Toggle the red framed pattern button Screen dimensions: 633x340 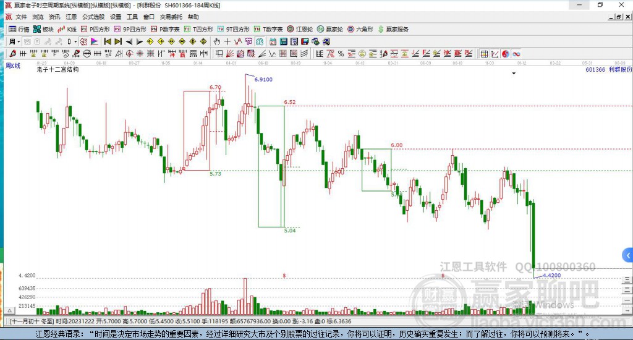(83, 41)
